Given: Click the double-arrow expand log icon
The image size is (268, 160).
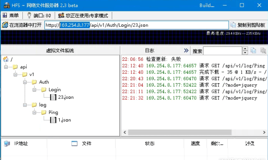Looking at the screenshot, I should [186, 50].
